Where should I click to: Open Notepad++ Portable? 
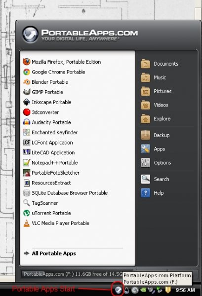tap(50, 163)
